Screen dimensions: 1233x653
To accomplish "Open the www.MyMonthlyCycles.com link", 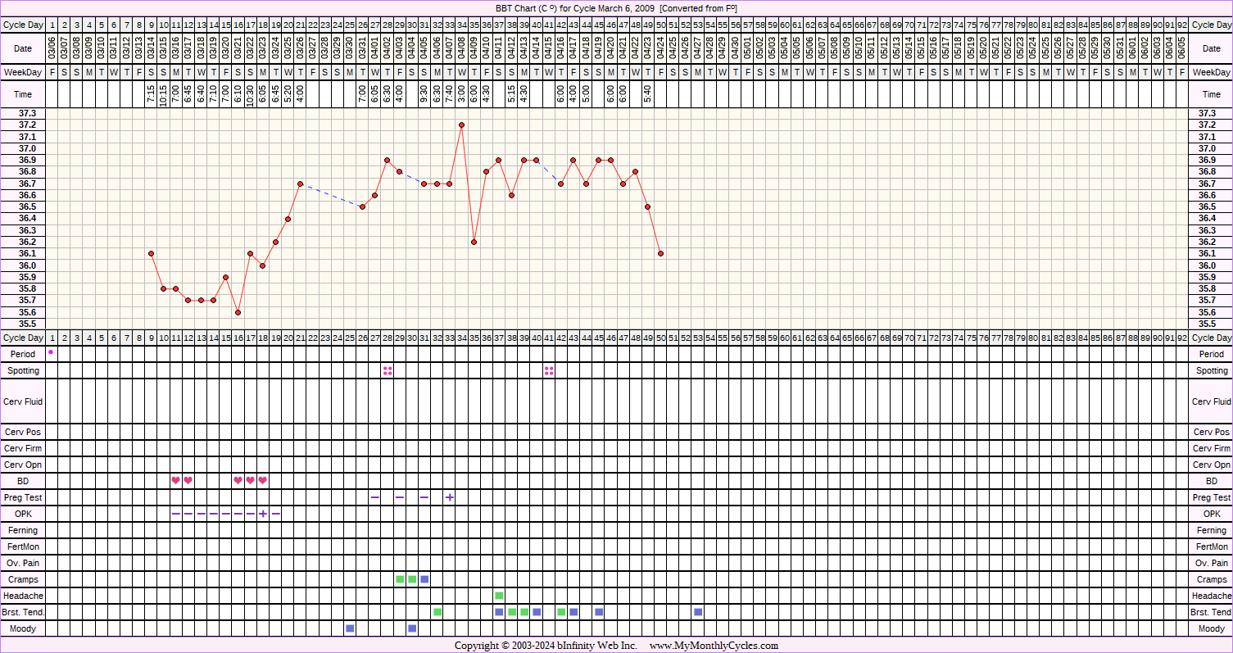I will [x=714, y=646].
